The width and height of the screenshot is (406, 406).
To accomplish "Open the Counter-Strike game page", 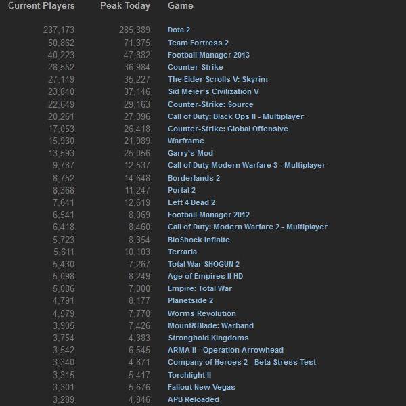I will pyautogui.click(x=196, y=67).
